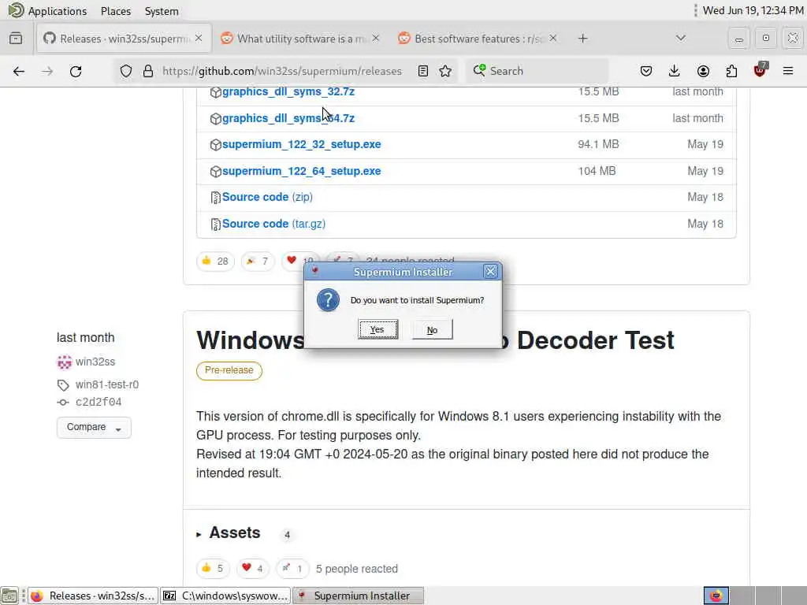Open win32ss author profile link
The height and width of the screenshot is (605, 807).
[95, 362]
